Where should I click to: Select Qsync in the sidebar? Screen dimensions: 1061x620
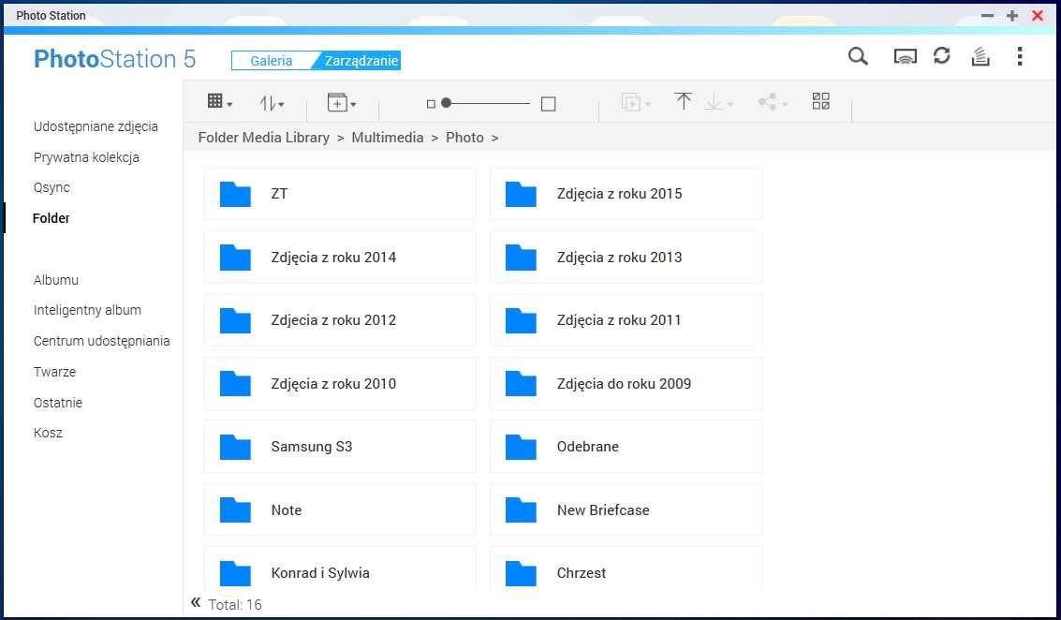click(x=52, y=187)
